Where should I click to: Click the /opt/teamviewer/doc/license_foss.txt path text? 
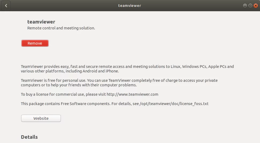coord(174,104)
